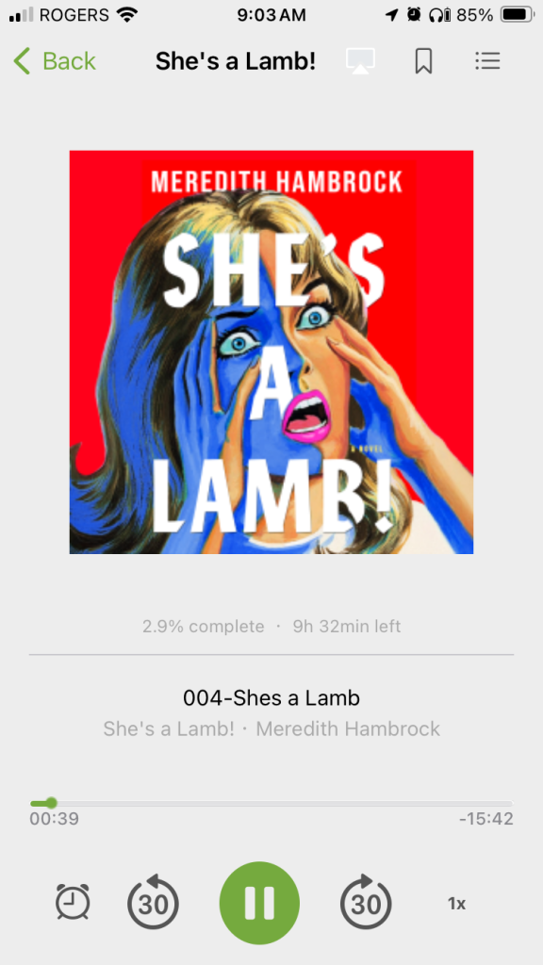Open the sleep timer alarm clock
Image resolution: width=543 pixels, height=965 pixels.
point(73,902)
